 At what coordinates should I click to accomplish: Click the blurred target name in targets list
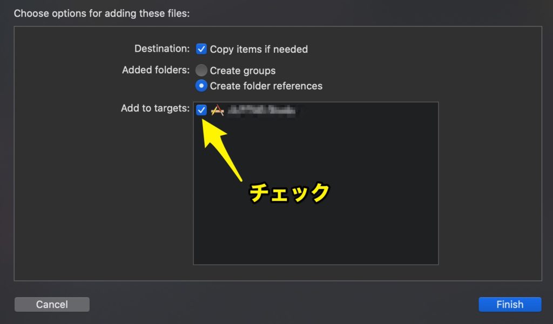point(262,110)
